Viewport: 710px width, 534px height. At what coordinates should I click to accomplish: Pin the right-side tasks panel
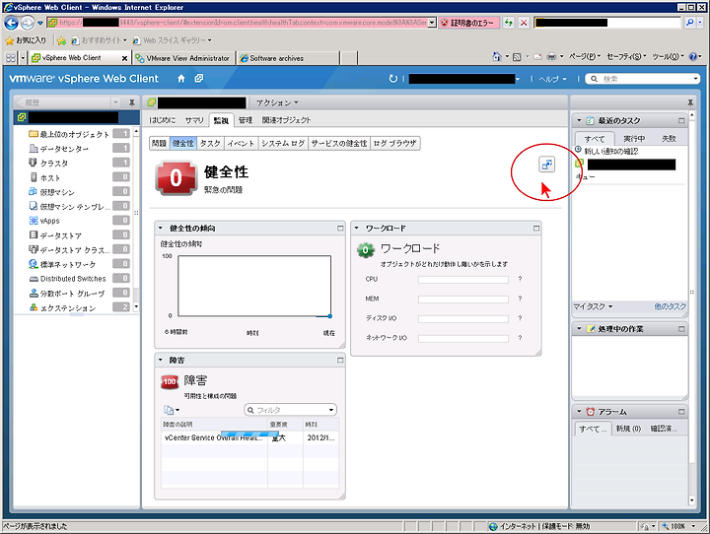click(690, 102)
